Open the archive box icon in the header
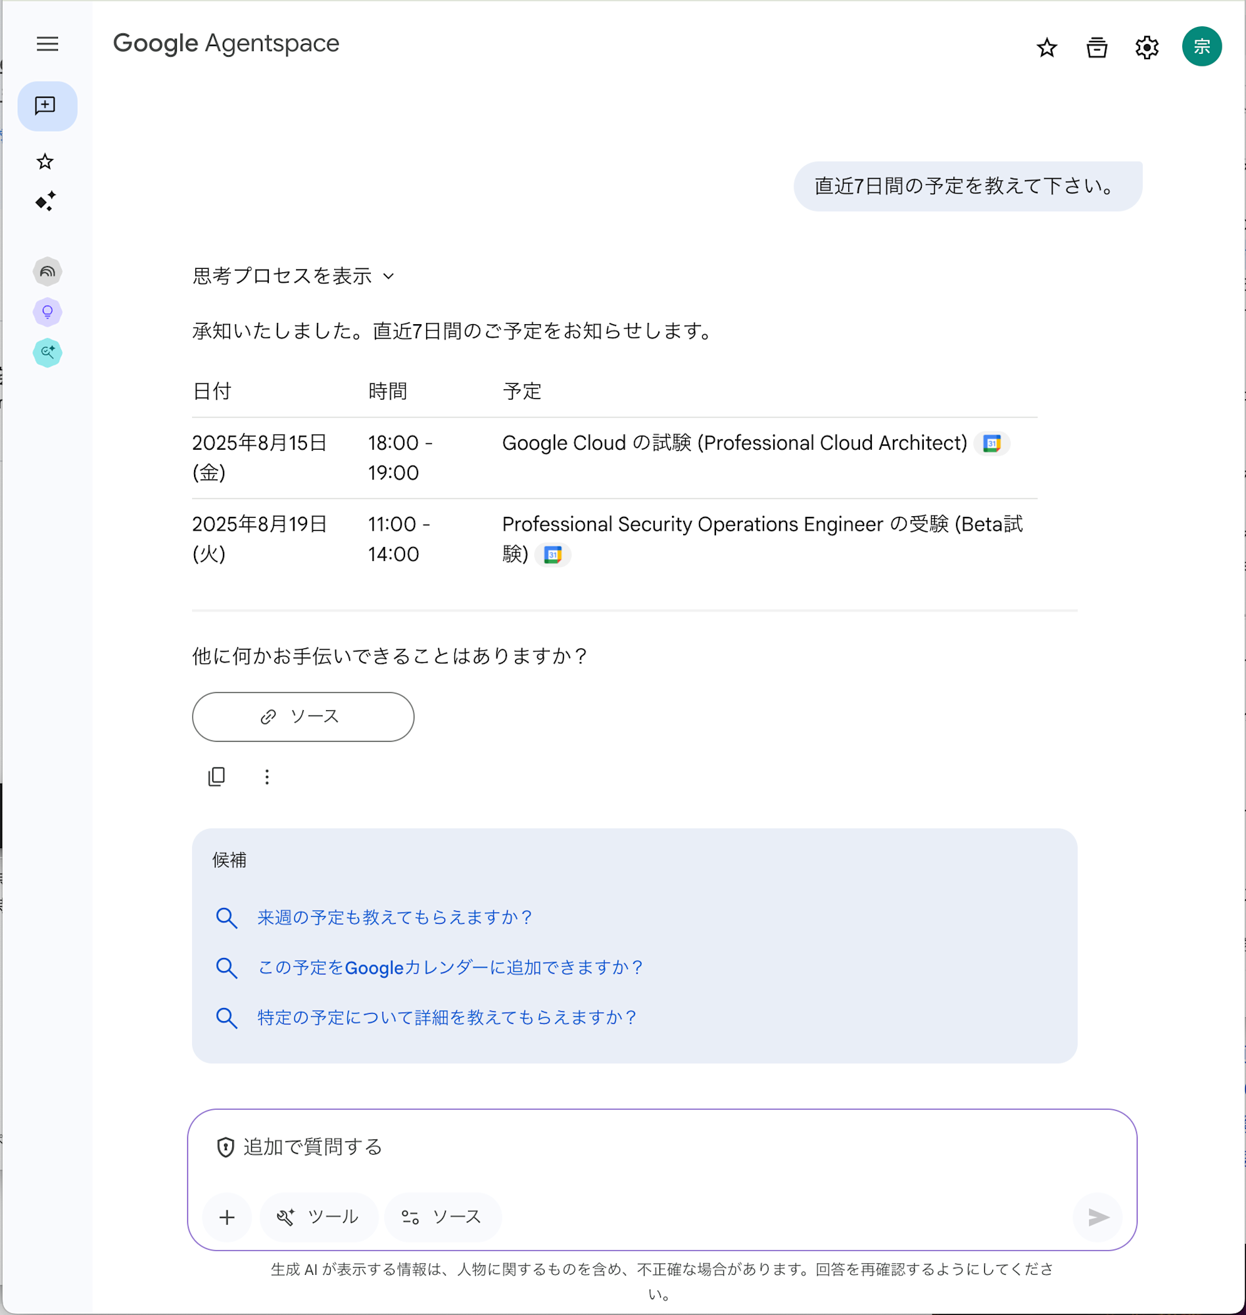Screen dimensions: 1246x1315 (1097, 47)
